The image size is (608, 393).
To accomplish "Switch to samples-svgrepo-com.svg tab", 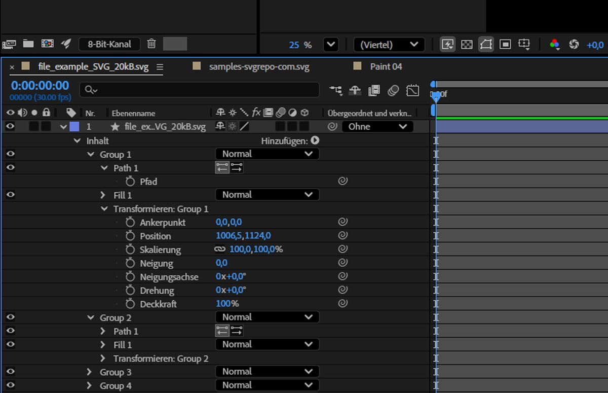I will pos(259,66).
